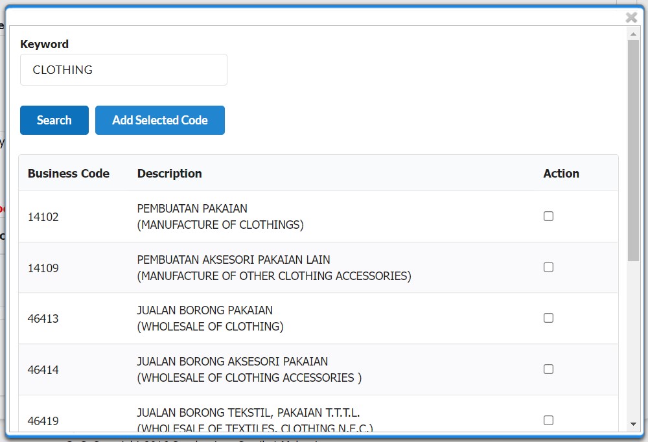Click the scrollbar up arrow
Viewport: 648px width, 442px height.
click(x=633, y=32)
